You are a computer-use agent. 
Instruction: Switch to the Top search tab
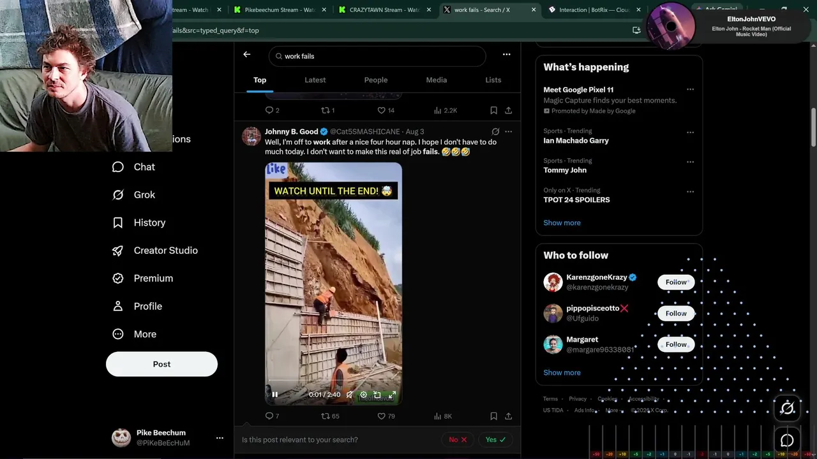pyautogui.click(x=260, y=80)
